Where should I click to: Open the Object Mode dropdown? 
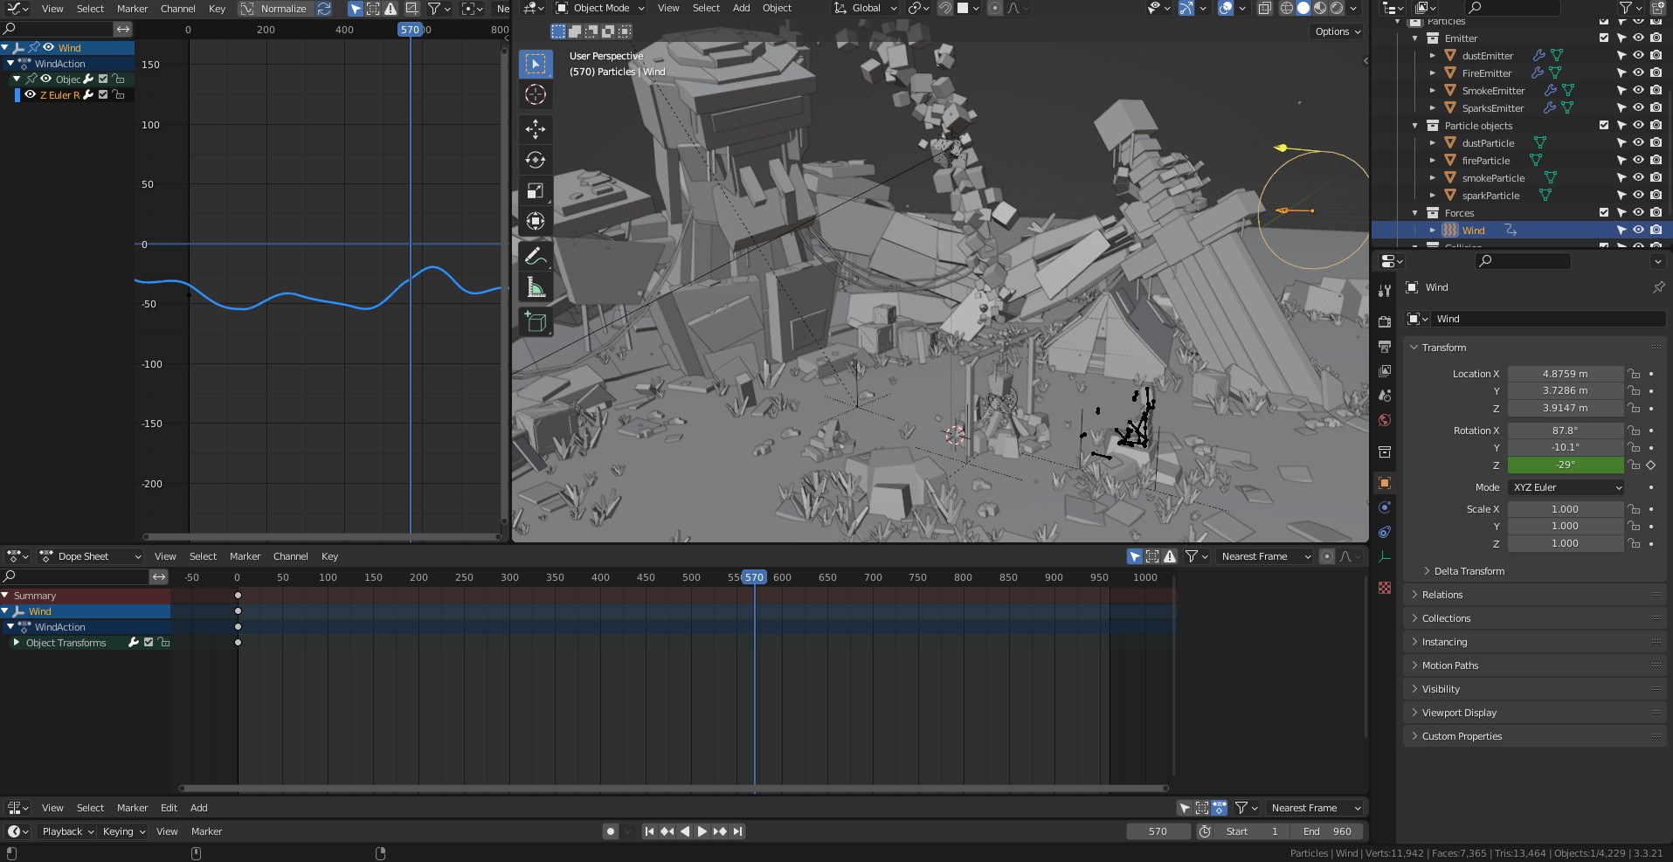600,8
